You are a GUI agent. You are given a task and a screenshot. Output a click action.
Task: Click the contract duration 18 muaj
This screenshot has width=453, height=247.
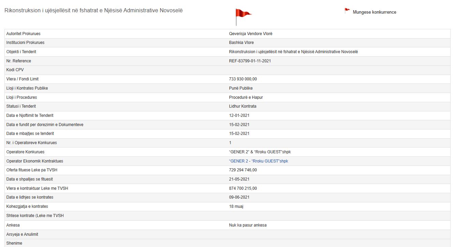(236, 206)
